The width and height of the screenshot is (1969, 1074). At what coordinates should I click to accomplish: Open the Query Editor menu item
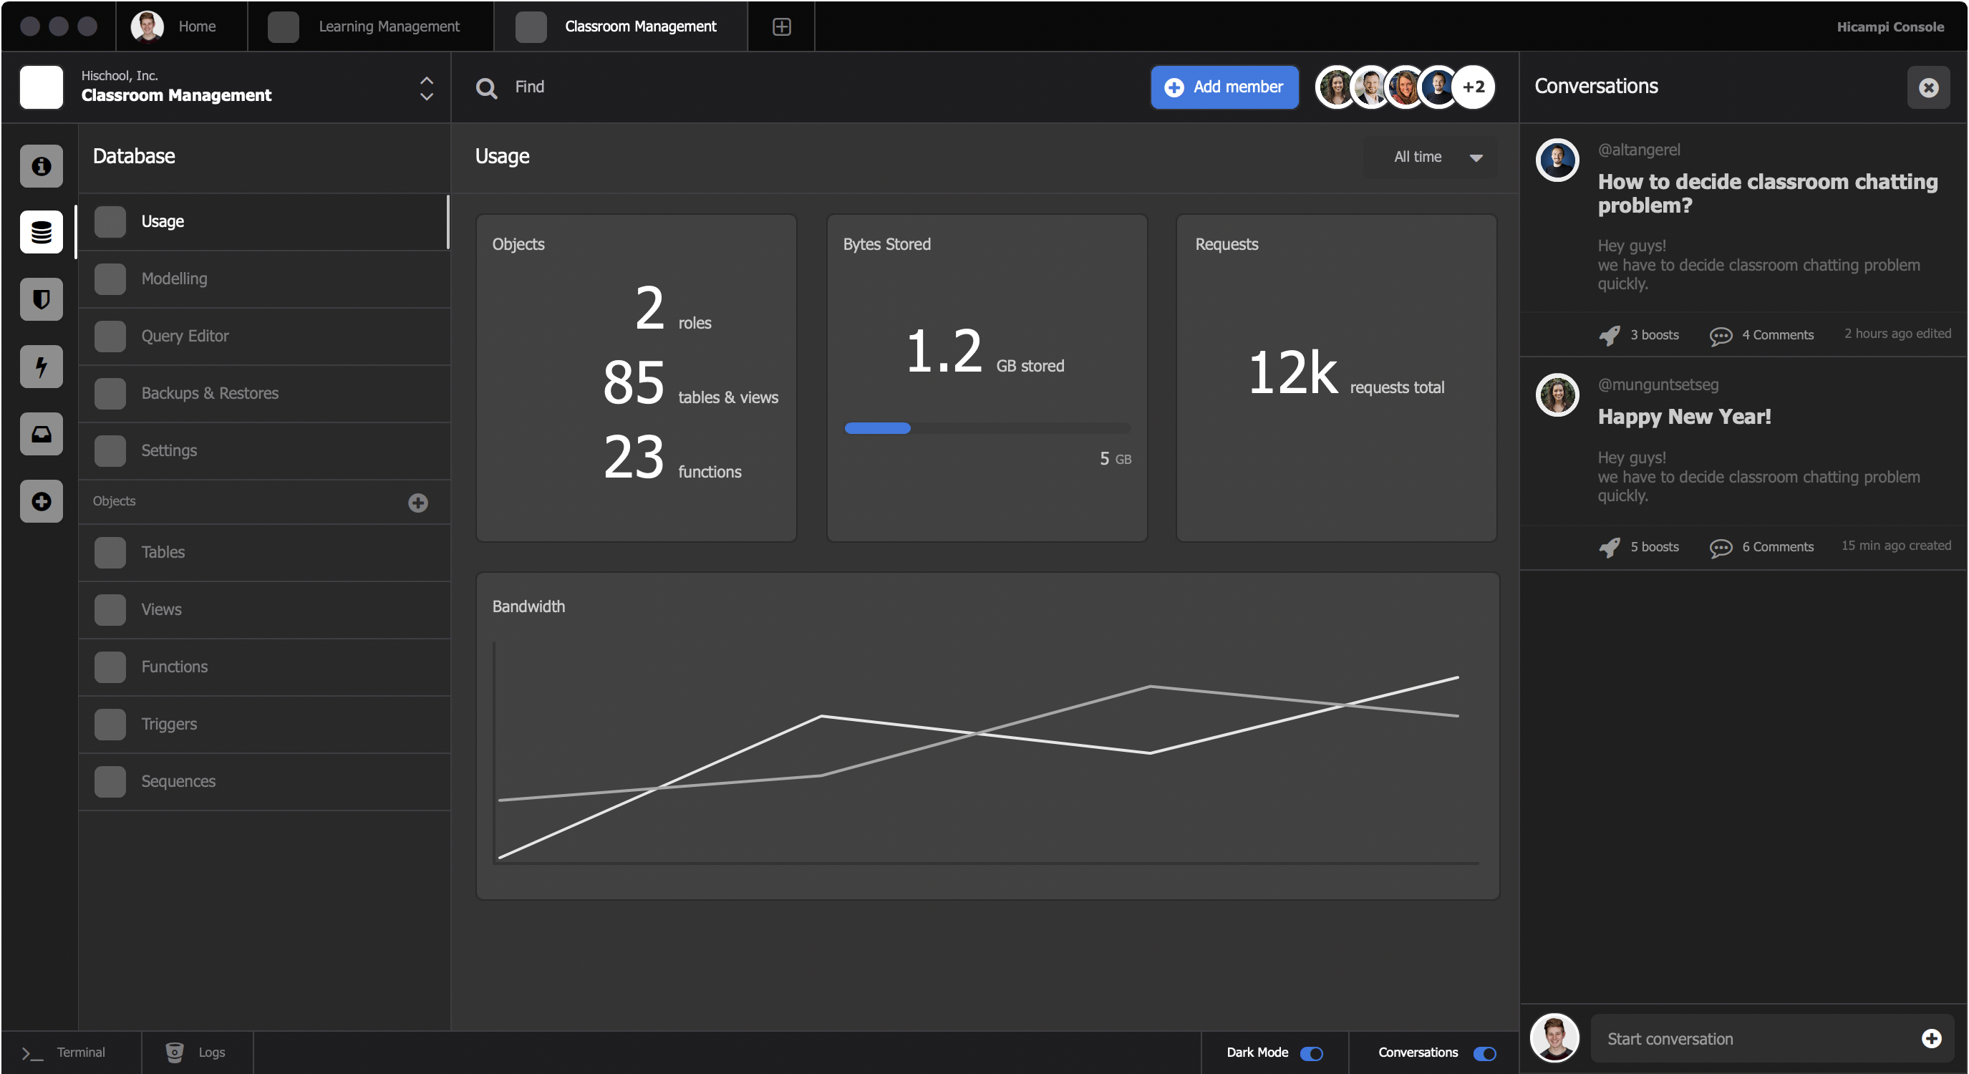(184, 336)
